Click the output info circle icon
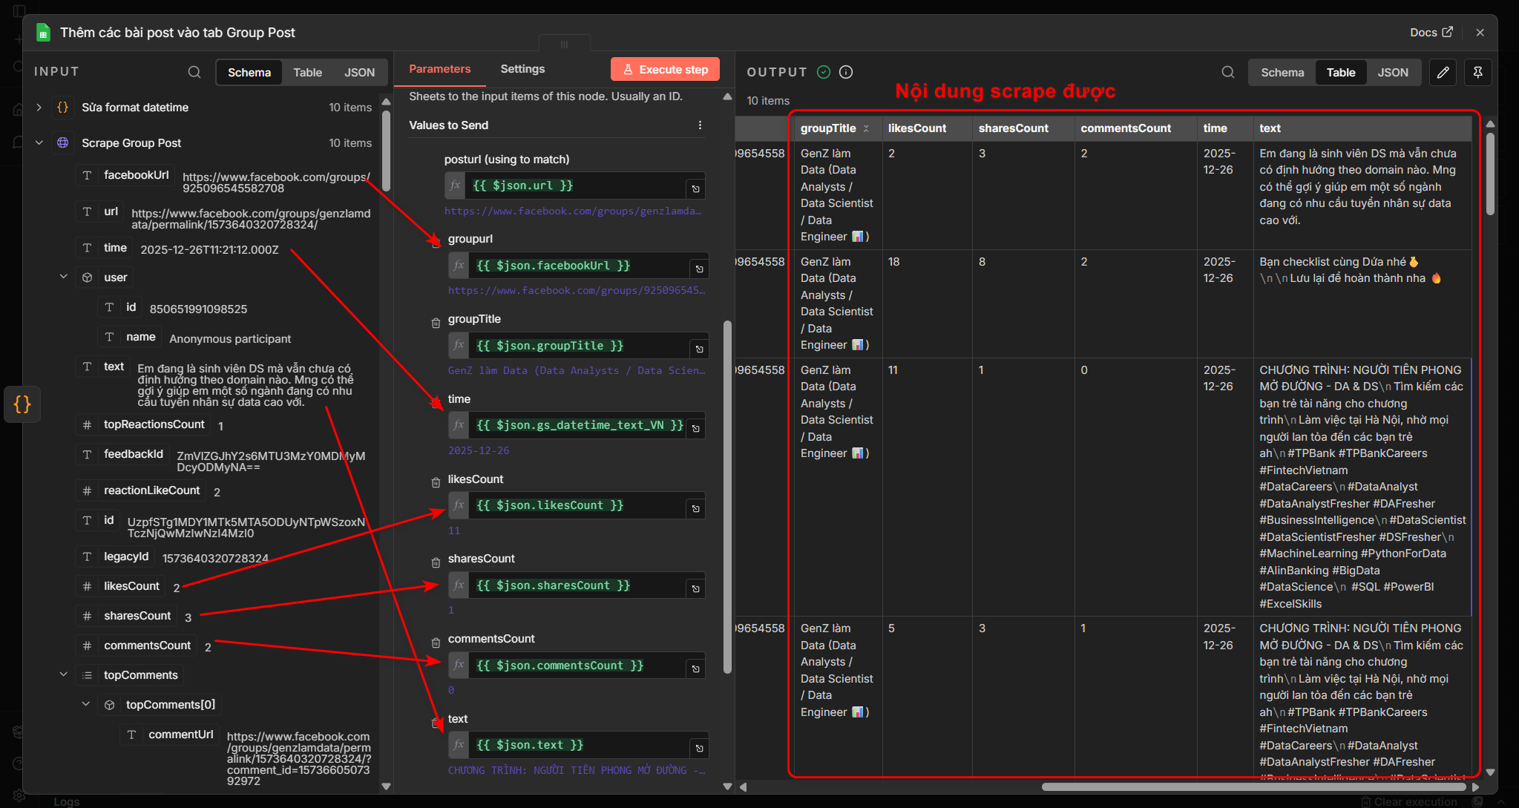This screenshot has width=1519, height=808. (846, 72)
